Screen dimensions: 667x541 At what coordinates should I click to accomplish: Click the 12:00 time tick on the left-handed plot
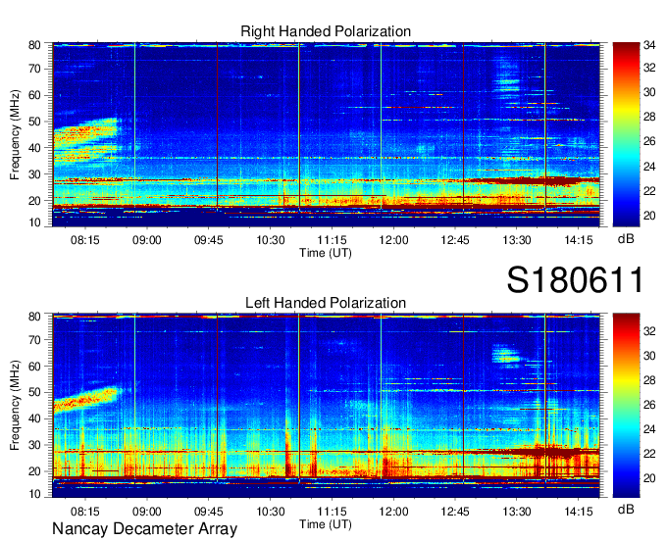[393, 512]
